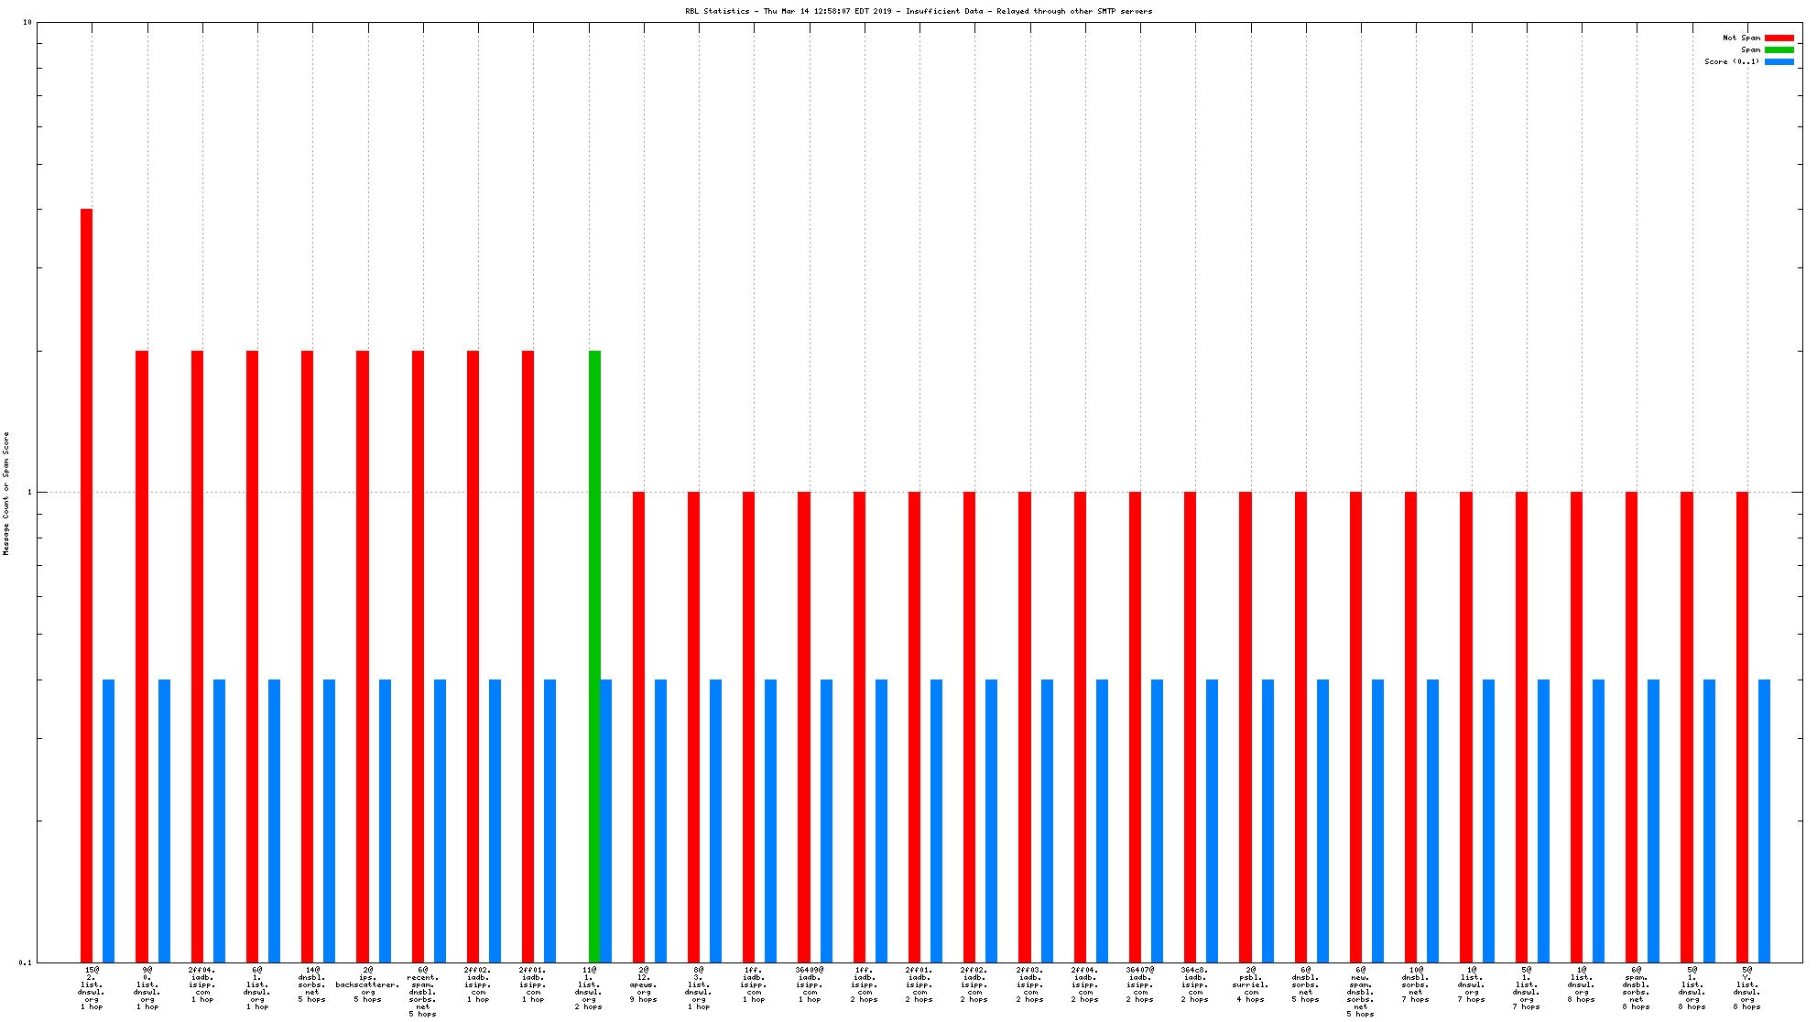Click the tallest red bar for 15@2.list.dnswl.org
This screenshot has height=1022, width=1817.
pyautogui.click(x=87, y=584)
